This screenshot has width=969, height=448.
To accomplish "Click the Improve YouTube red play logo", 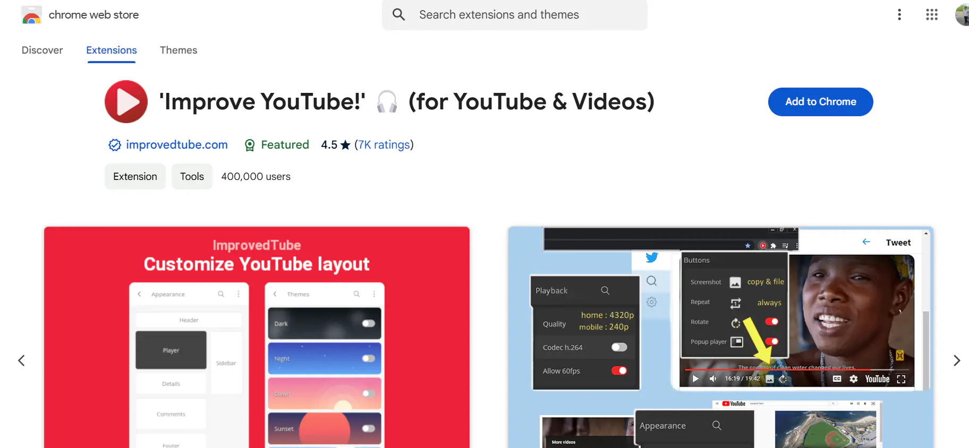I will pyautogui.click(x=126, y=101).
